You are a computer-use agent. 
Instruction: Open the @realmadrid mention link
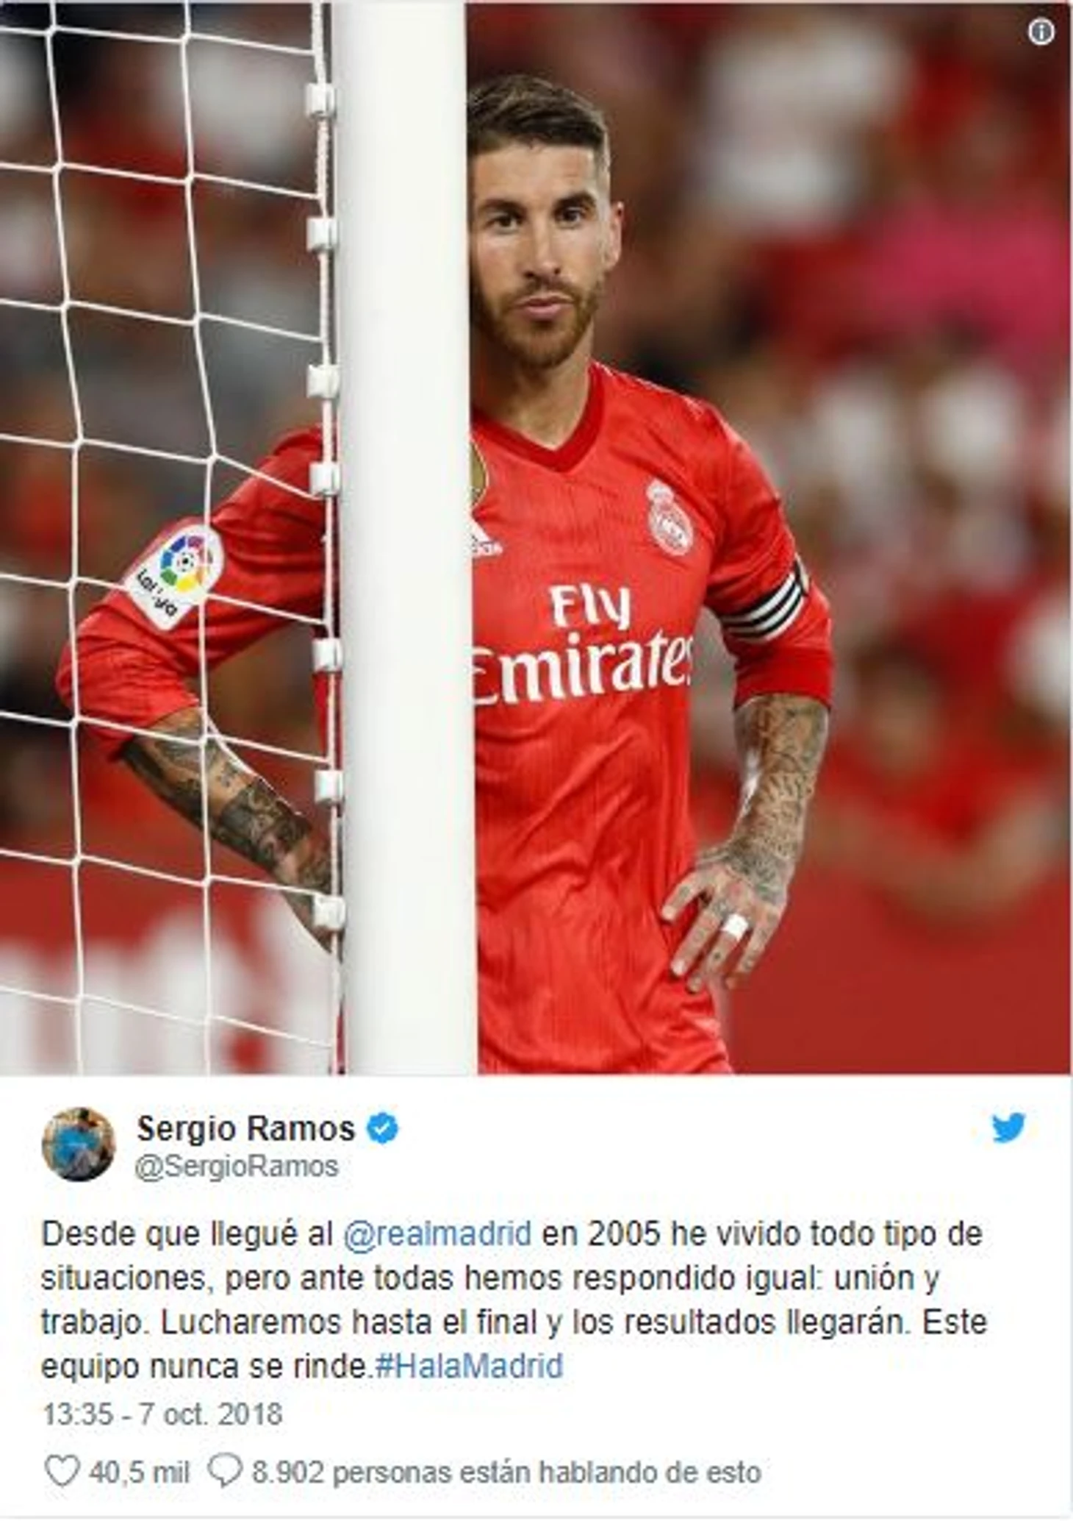438,1233
